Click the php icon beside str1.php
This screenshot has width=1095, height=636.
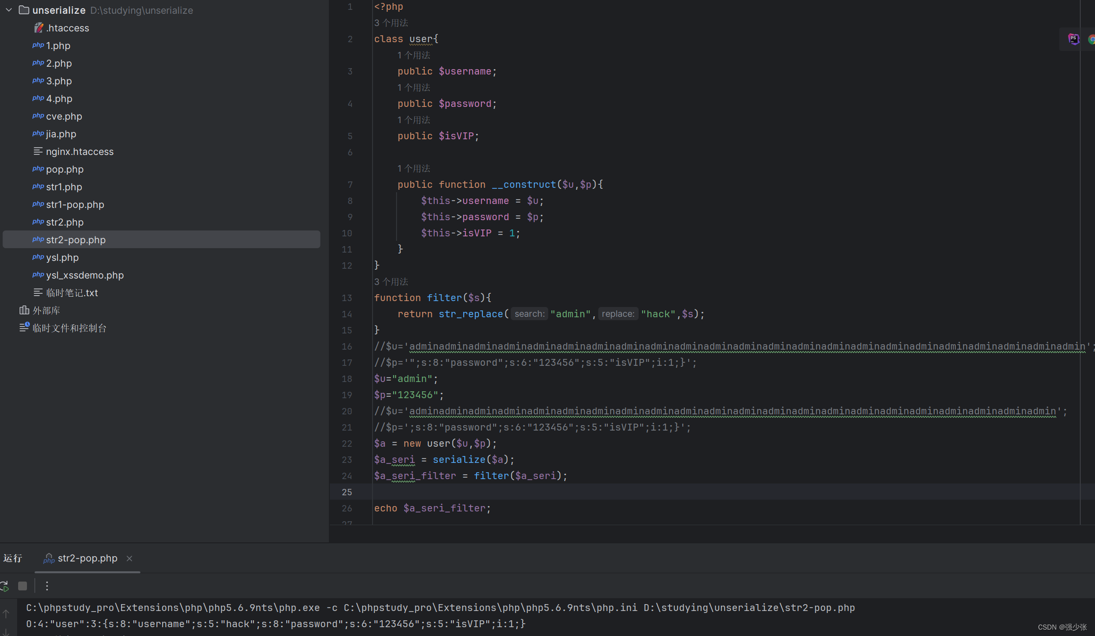pyautogui.click(x=38, y=186)
